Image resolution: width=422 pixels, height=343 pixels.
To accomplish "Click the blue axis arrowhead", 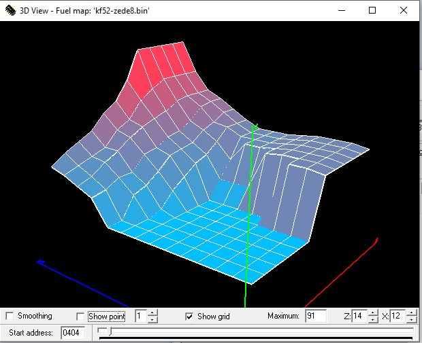I will [x=41, y=261].
